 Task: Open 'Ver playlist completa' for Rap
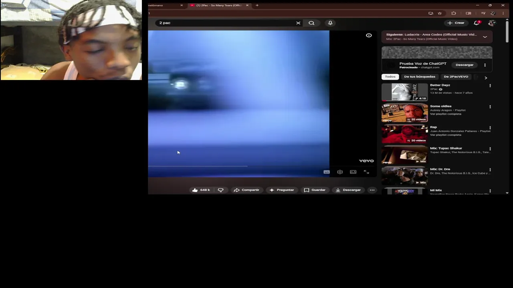[446, 135]
